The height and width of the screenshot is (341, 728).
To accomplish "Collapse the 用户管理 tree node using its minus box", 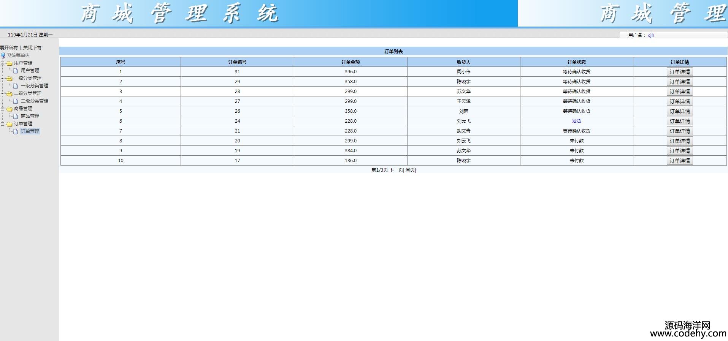I will click(x=3, y=63).
